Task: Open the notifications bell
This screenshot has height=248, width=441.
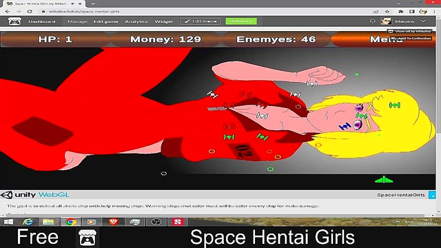Action: click(x=372, y=21)
